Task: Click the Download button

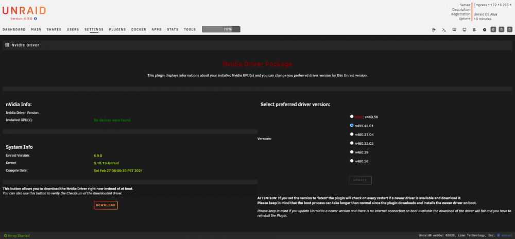Action: pyautogui.click(x=106, y=205)
